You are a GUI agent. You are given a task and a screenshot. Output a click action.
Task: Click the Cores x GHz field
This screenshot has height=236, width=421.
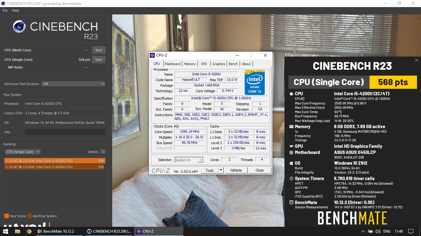65,113
